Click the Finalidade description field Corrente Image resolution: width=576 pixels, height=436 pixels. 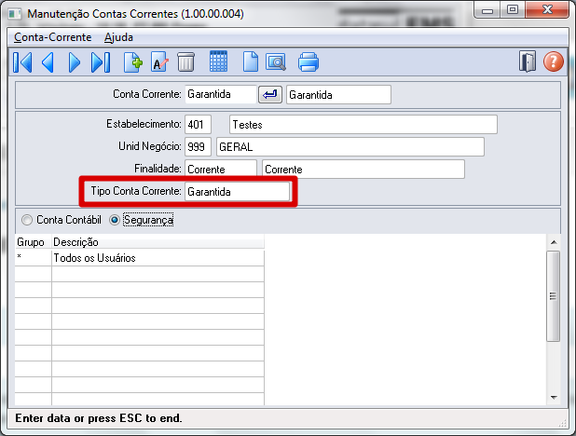pos(363,170)
